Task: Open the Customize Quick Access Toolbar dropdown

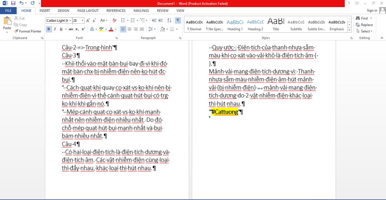Action: click(x=39, y=3)
